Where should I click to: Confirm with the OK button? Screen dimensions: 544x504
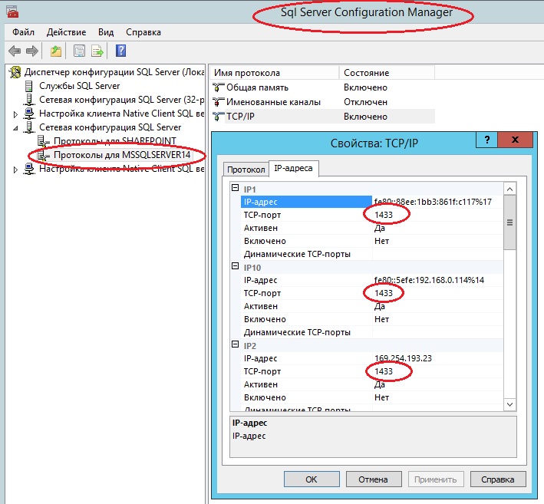click(x=312, y=479)
